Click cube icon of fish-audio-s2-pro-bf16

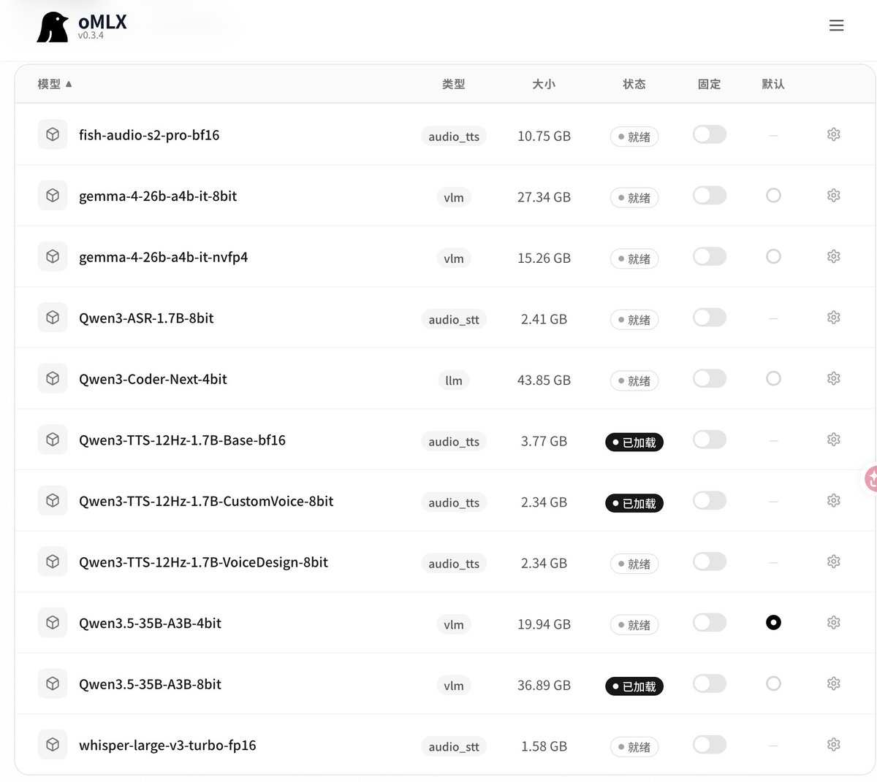click(53, 134)
